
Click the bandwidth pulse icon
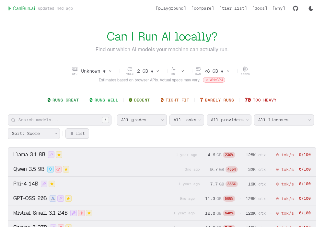[x=173, y=69]
